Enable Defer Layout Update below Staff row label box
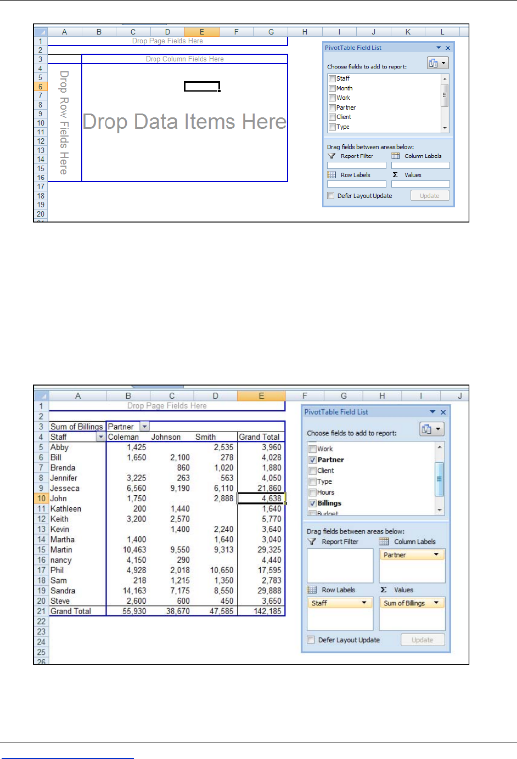The height and width of the screenshot is (759, 517). [x=311, y=639]
